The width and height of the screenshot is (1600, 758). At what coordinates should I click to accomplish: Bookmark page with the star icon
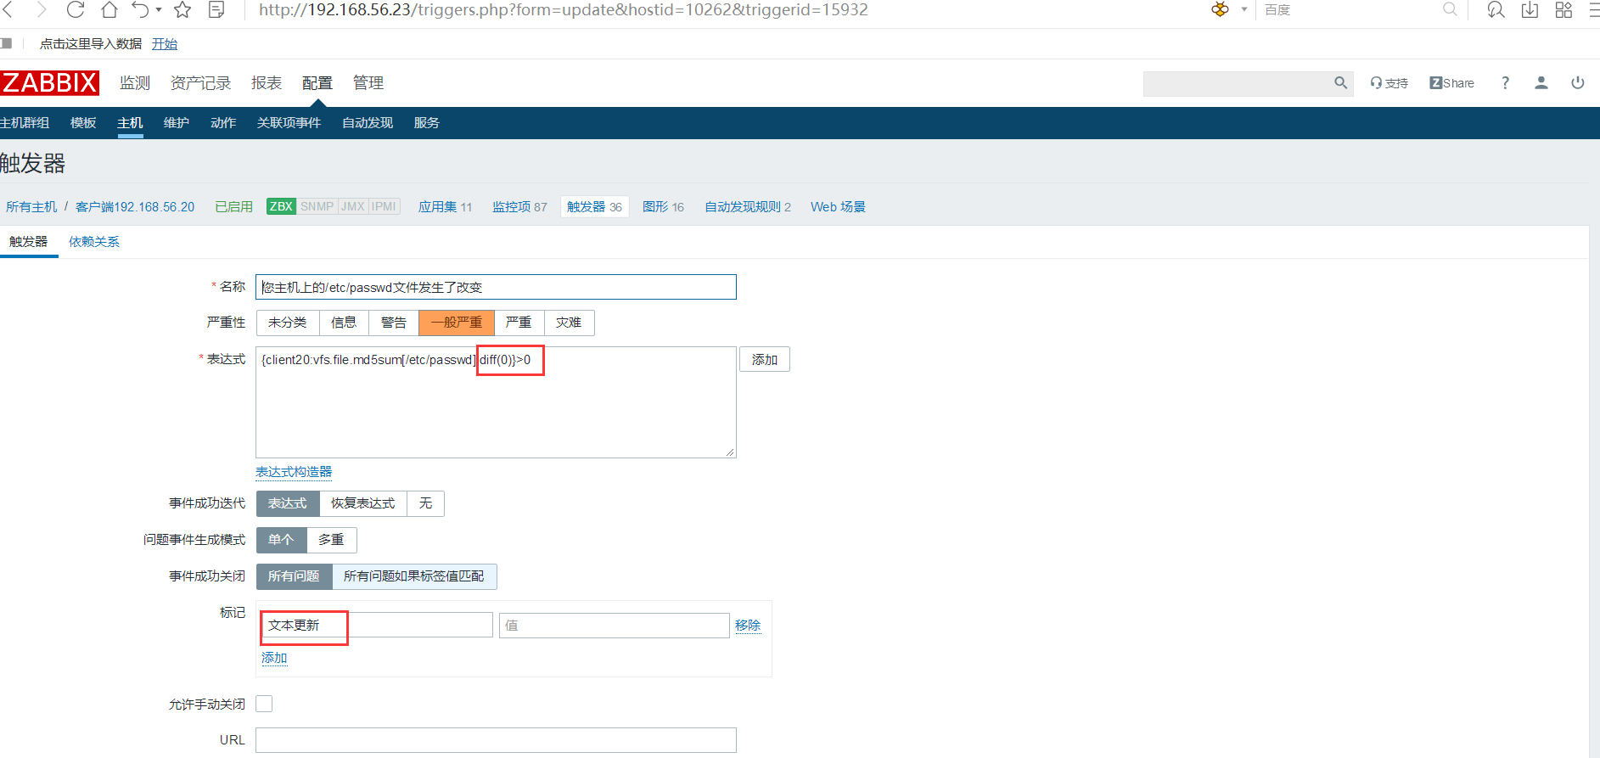coord(182,10)
